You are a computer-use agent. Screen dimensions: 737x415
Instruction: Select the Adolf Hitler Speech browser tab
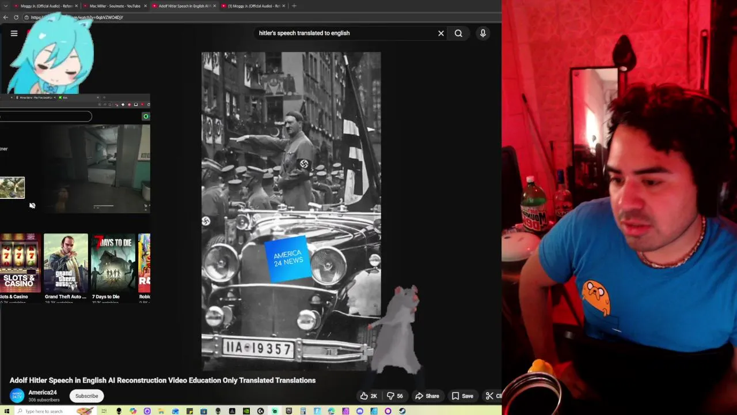183,6
